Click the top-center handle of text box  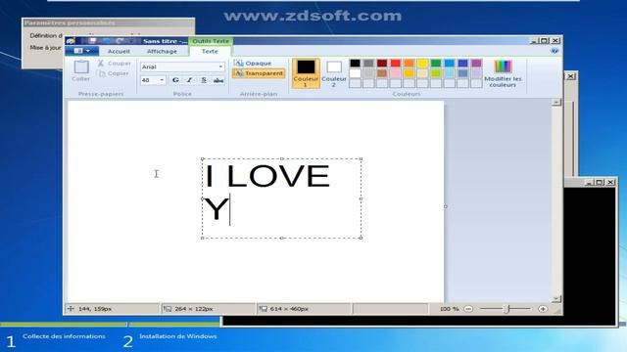(x=282, y=158)
